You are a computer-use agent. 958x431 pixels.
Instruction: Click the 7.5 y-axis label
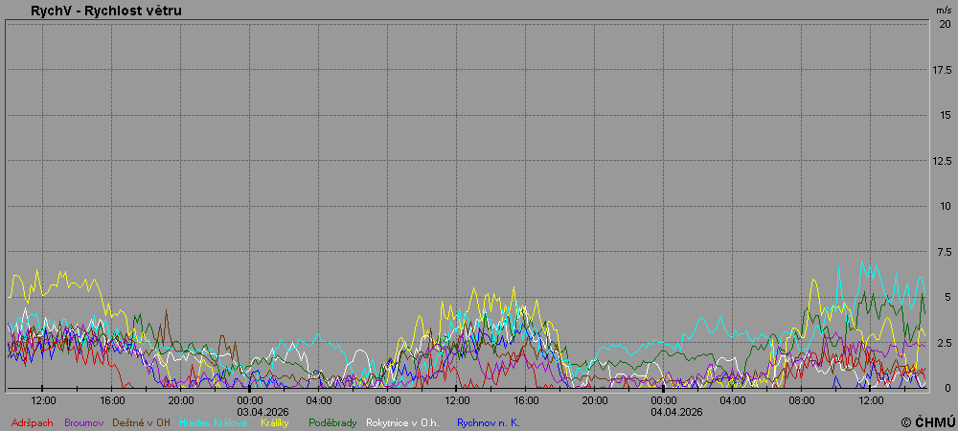(944, 252)
